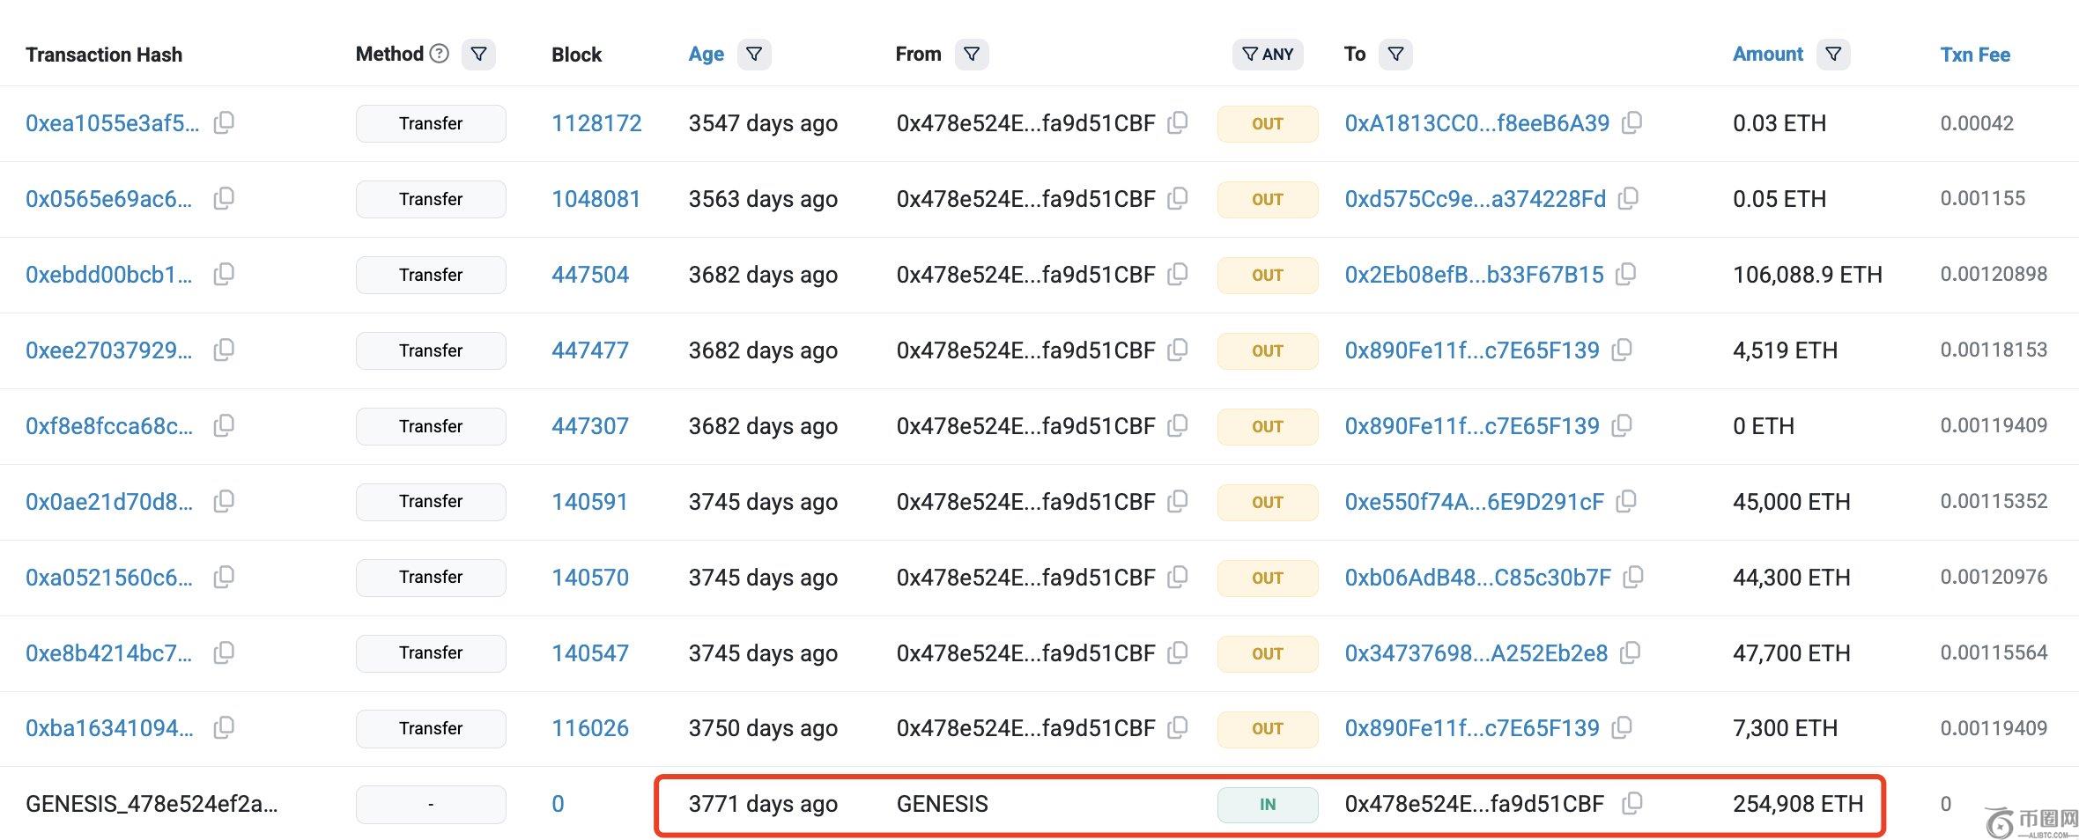Open the To address filter
2079x840 pixels.
[x=1395, y=54]
